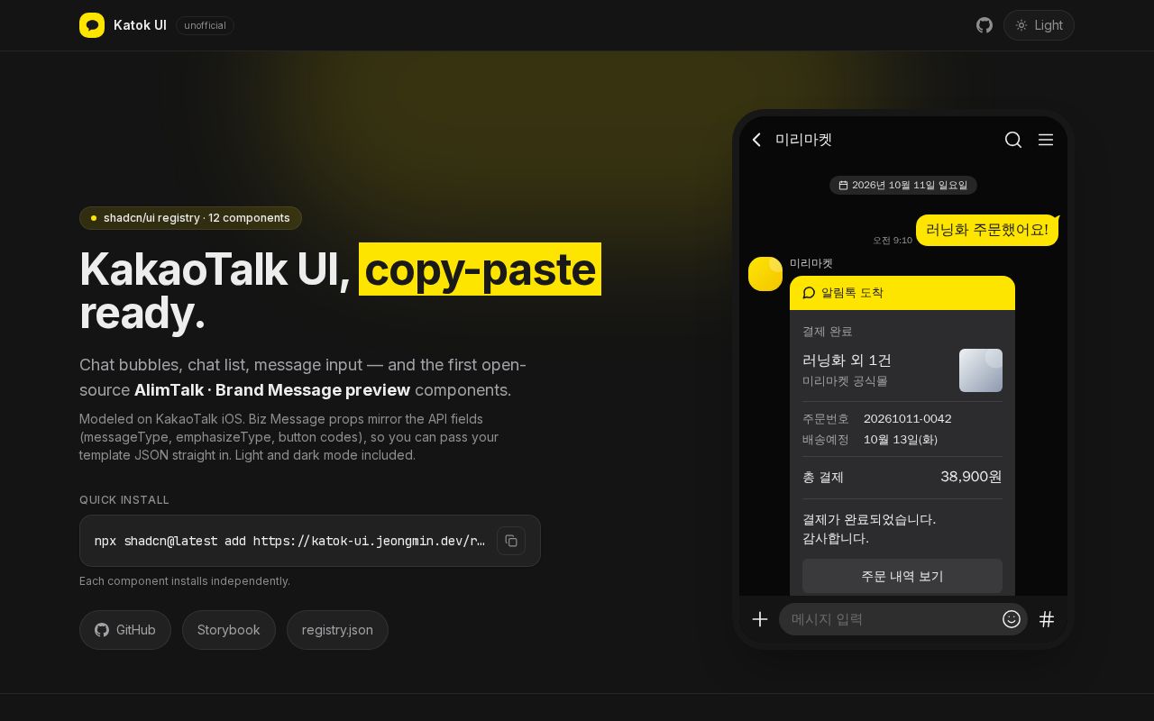
Task: Click the install command text
Action: (x=290, y=541)
